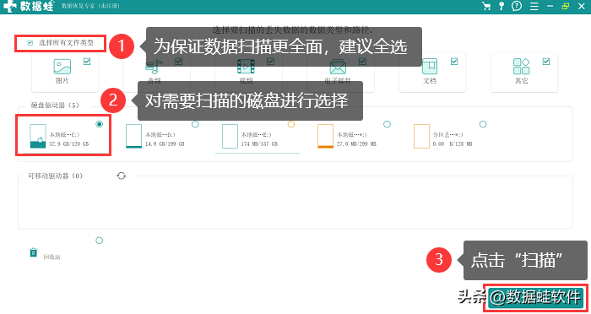Click the key registration icon
Image resolution: width=591 pixels, height=314 pixels.
(x=502, y=6)
